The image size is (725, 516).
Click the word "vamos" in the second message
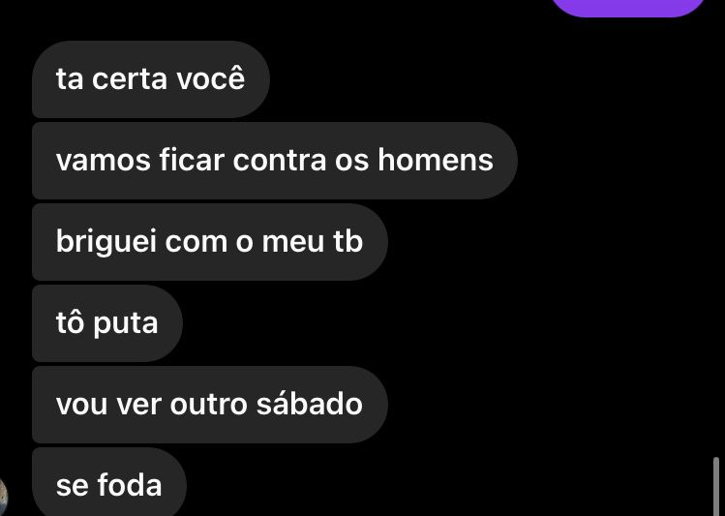[104, 161]
